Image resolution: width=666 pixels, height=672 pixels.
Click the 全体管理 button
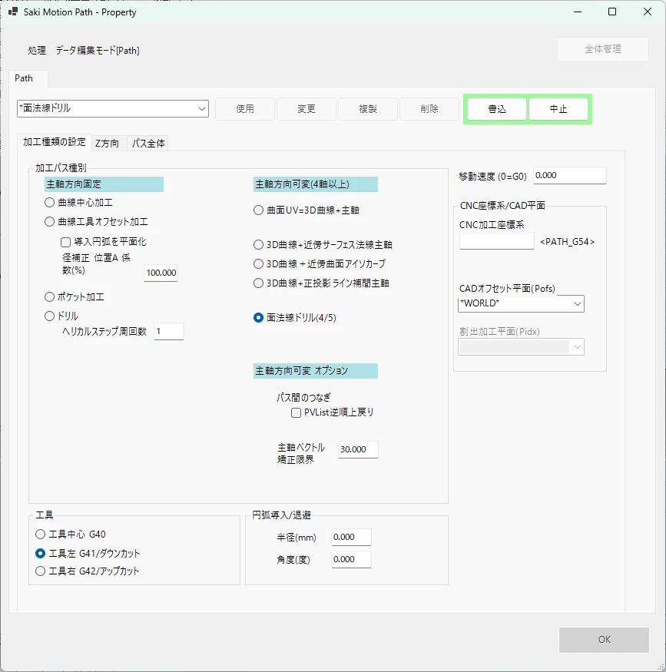pos(603,49)
